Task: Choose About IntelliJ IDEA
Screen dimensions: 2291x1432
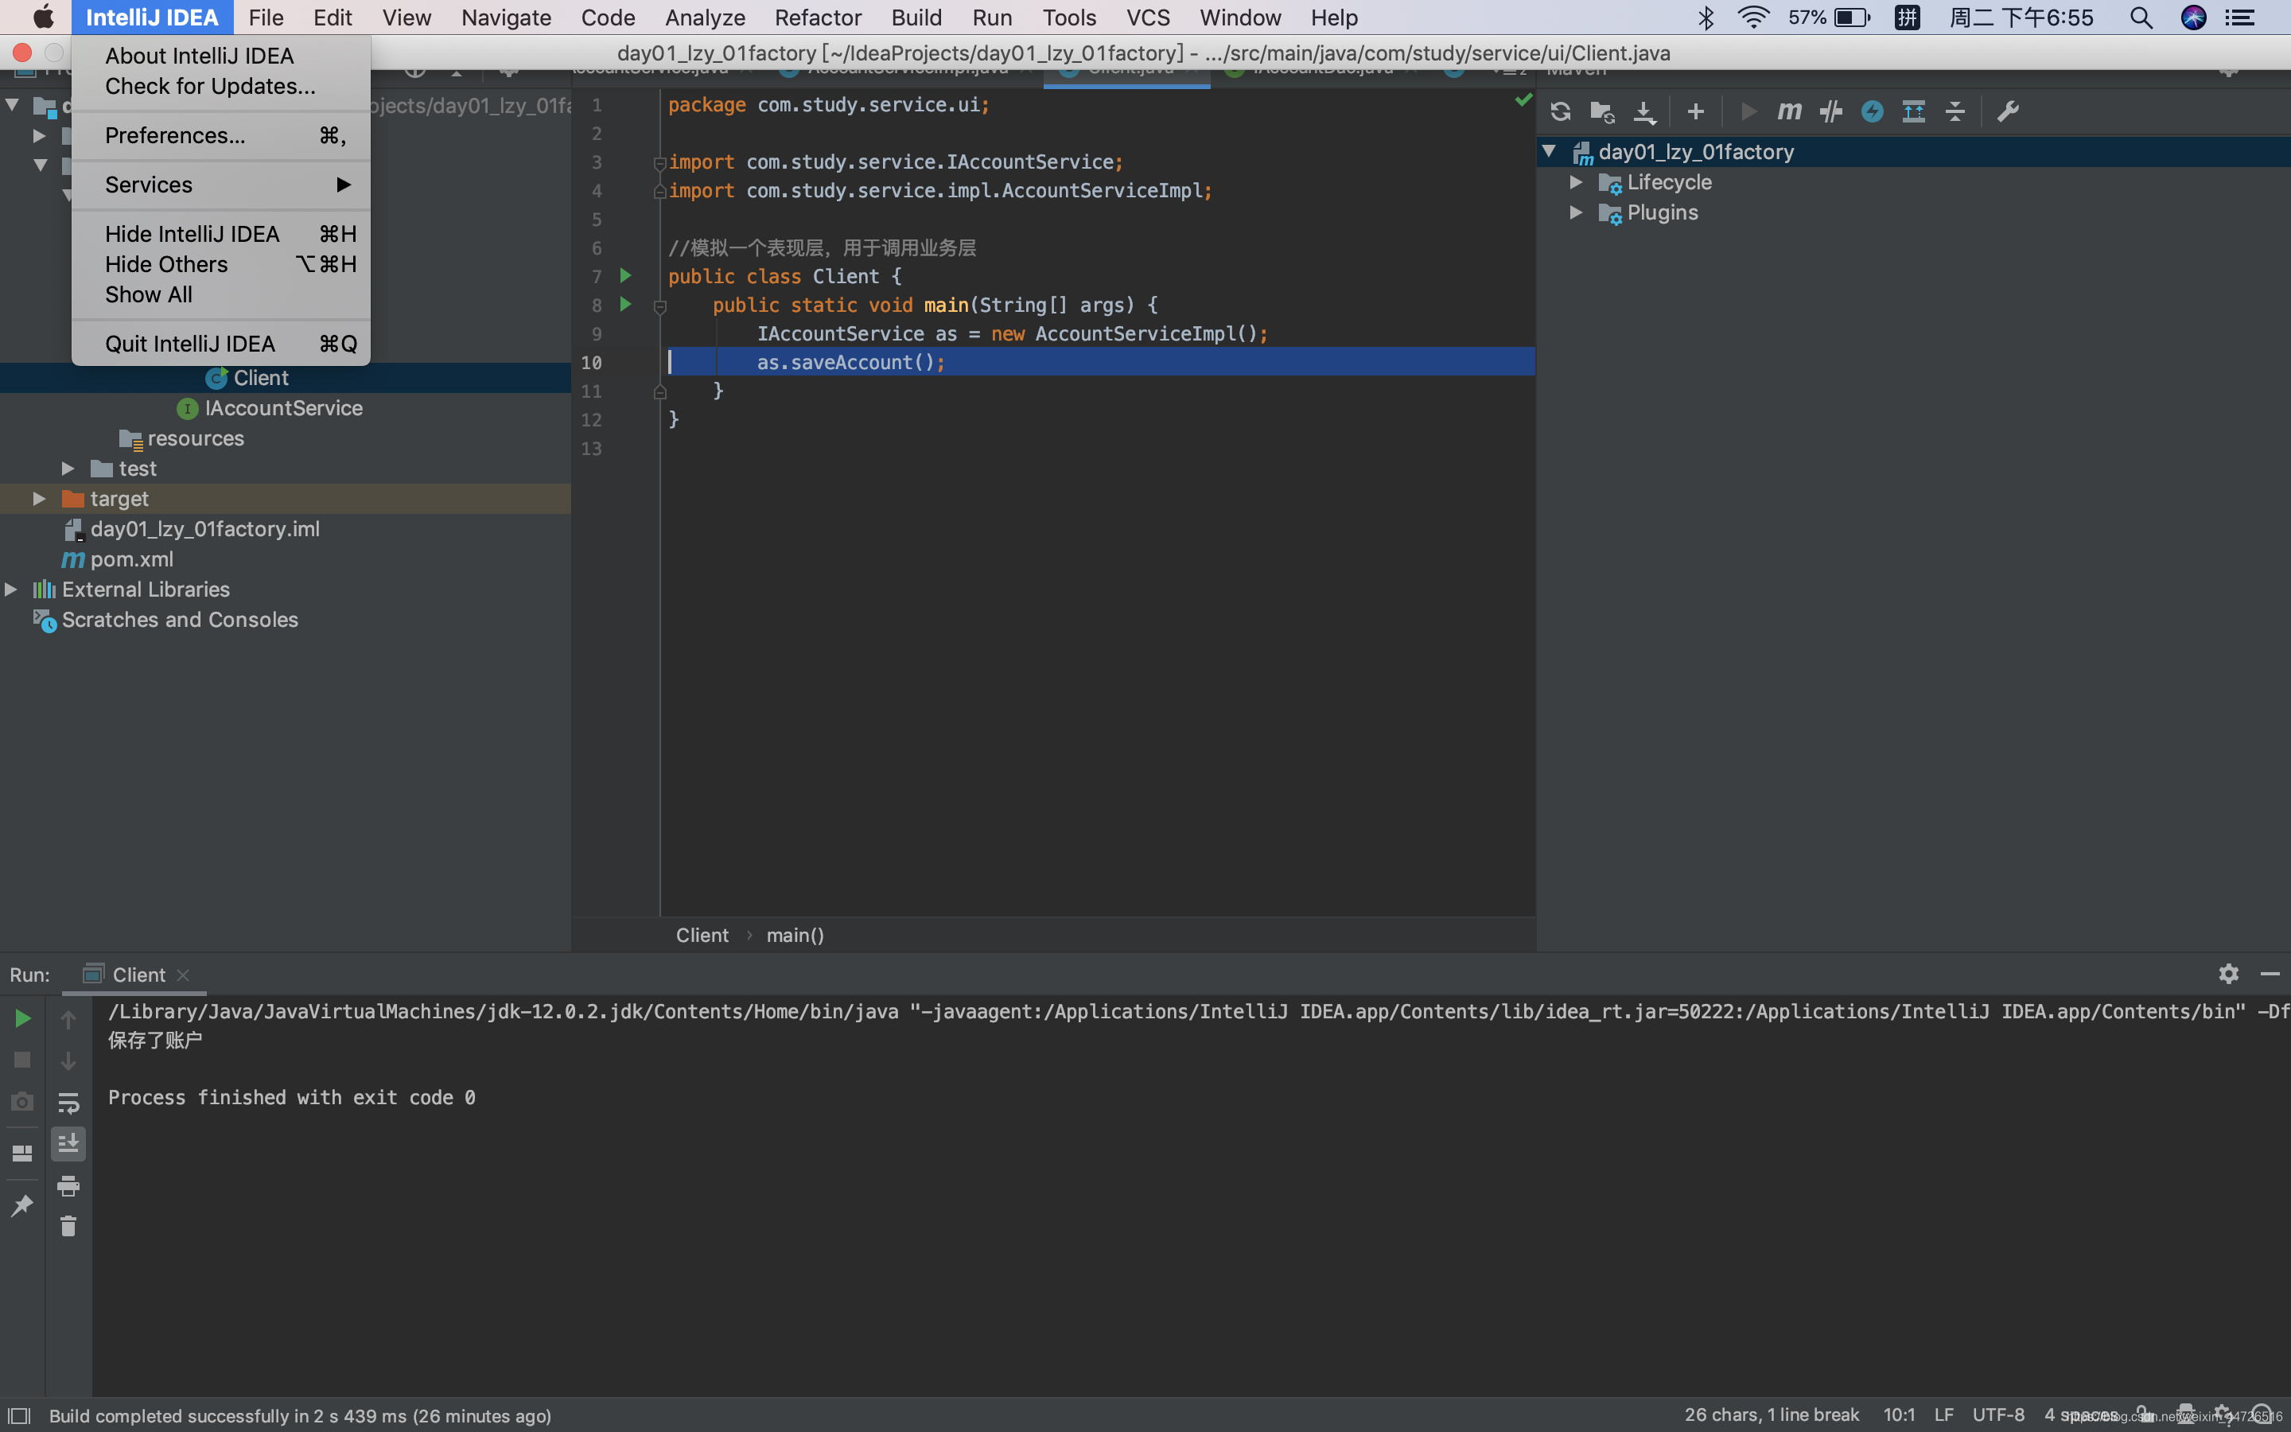Action: (220, 56)
